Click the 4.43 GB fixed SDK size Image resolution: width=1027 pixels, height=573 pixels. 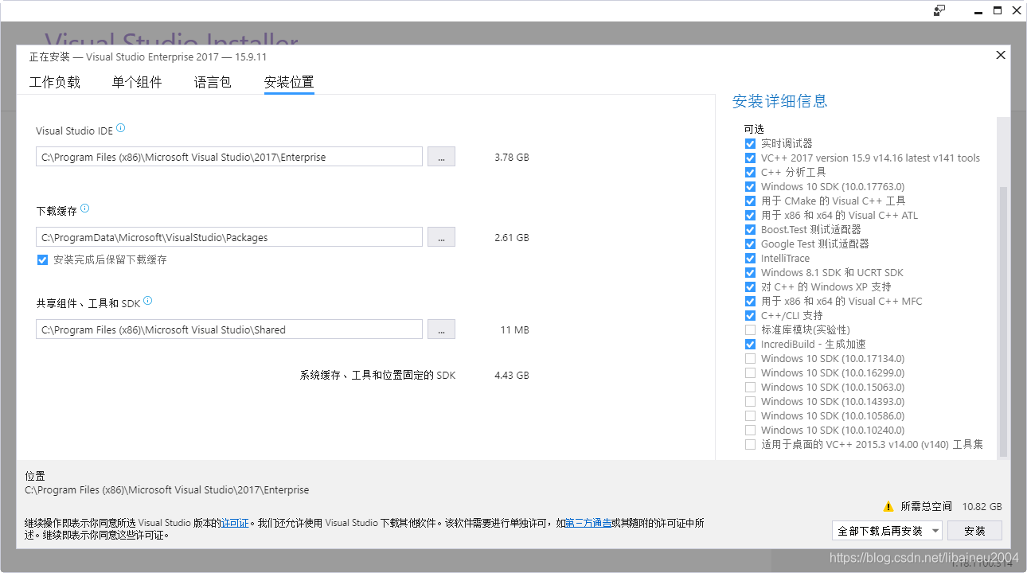pos(511,375)
